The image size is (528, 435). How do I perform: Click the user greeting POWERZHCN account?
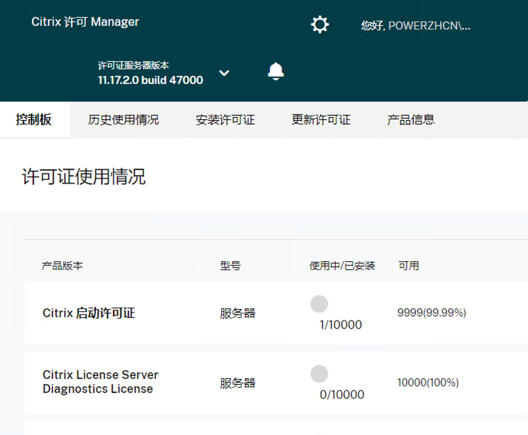(416, 26)
